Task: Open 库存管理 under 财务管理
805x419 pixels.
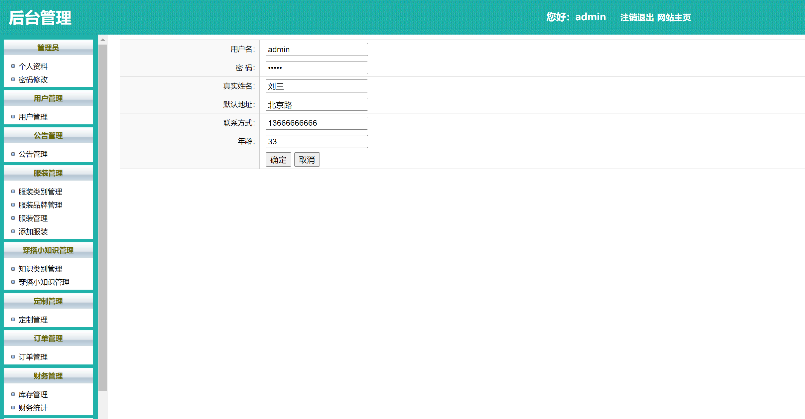Action: point(33,394)
